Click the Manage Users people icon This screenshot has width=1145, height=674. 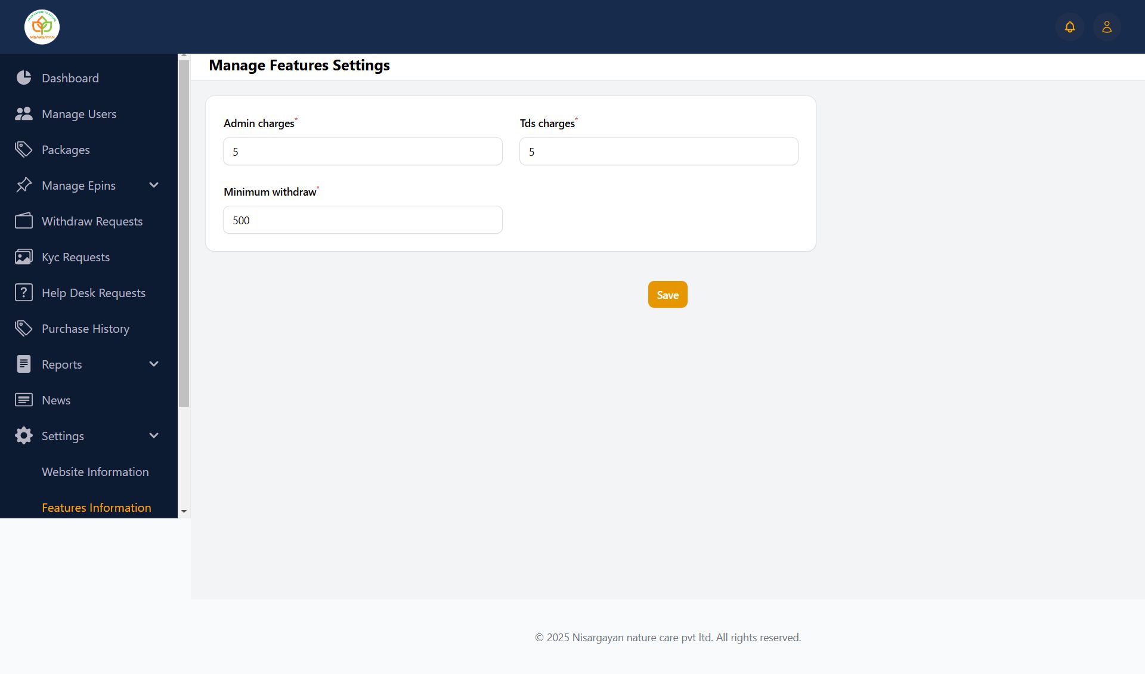24,114
